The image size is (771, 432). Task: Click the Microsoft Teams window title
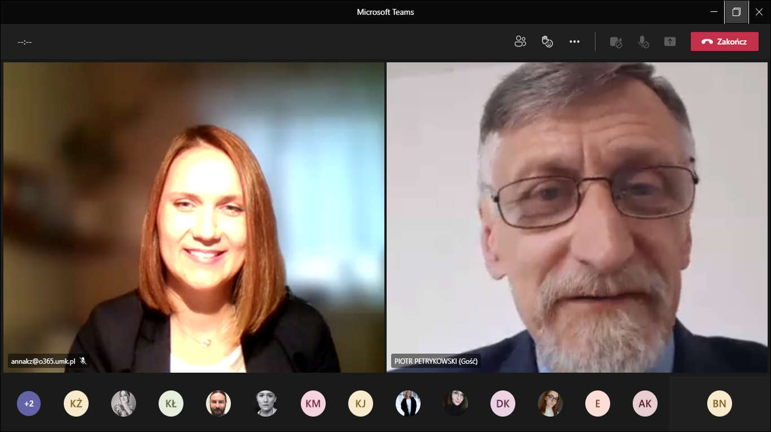tap(385, 12)
